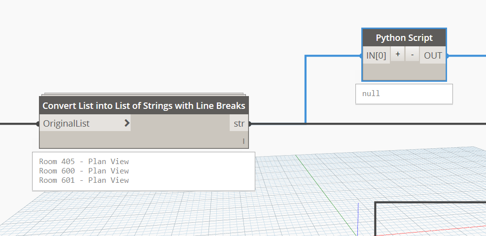Remove an input port with the - button
Image resolution: width=486 pixels, height=236 pixels.
click(412, 55)
